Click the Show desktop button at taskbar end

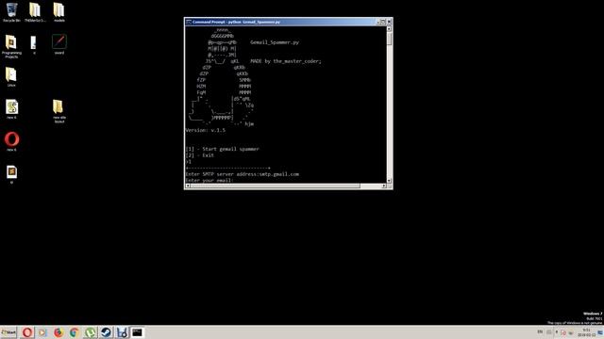coord(600,332)
